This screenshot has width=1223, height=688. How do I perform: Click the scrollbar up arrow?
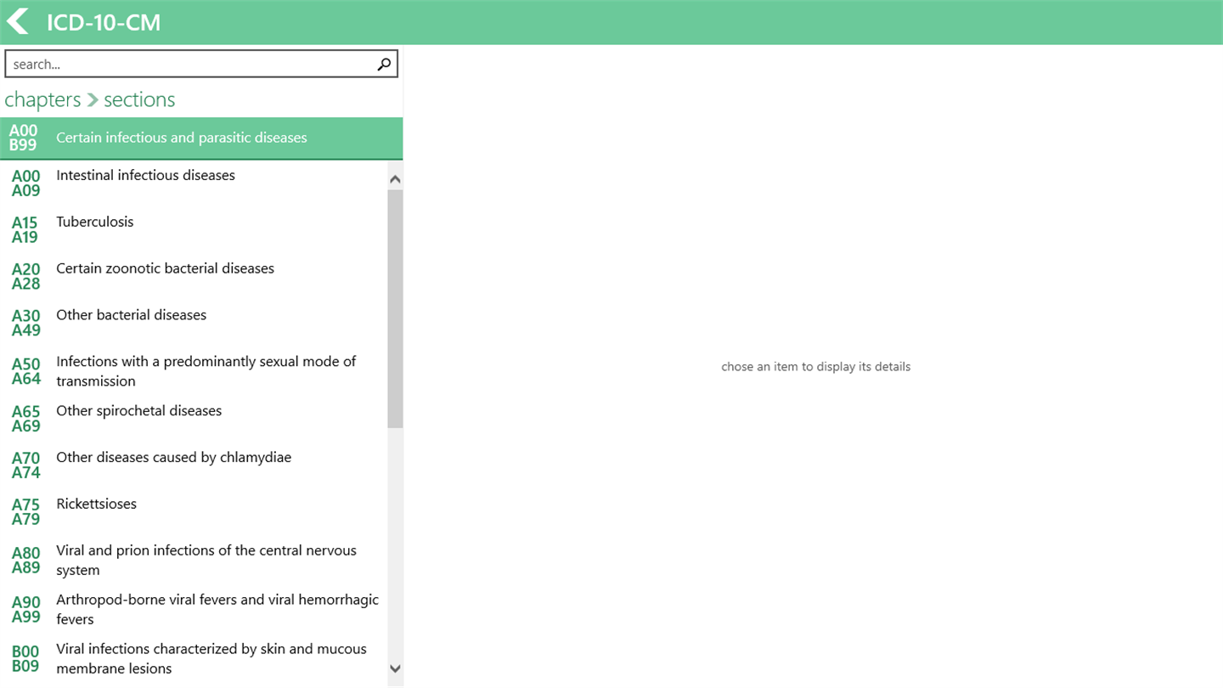[395, 179]
